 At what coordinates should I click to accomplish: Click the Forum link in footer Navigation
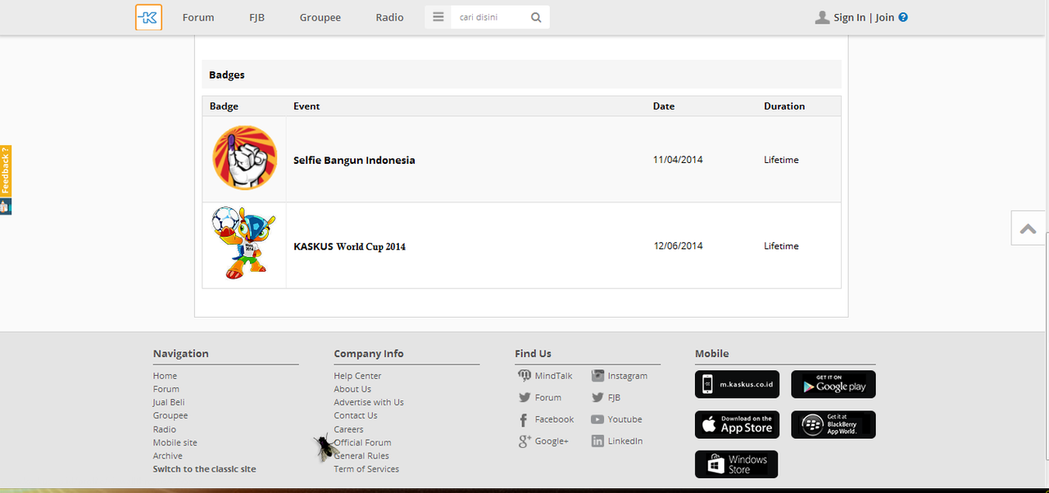166,389
